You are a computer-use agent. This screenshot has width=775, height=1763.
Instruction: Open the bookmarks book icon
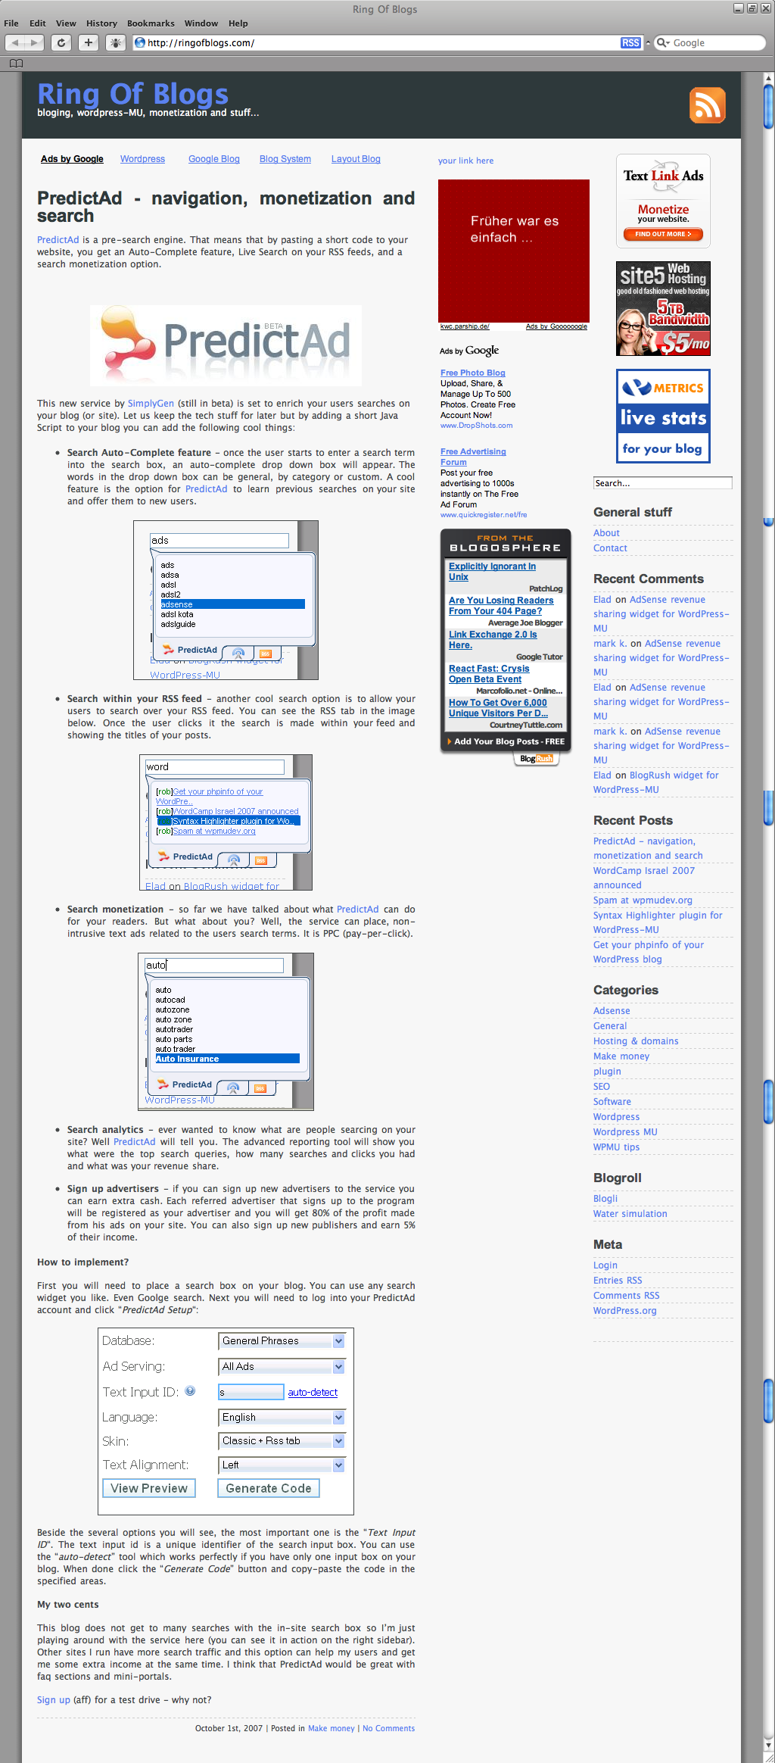(x=16, y=64)
